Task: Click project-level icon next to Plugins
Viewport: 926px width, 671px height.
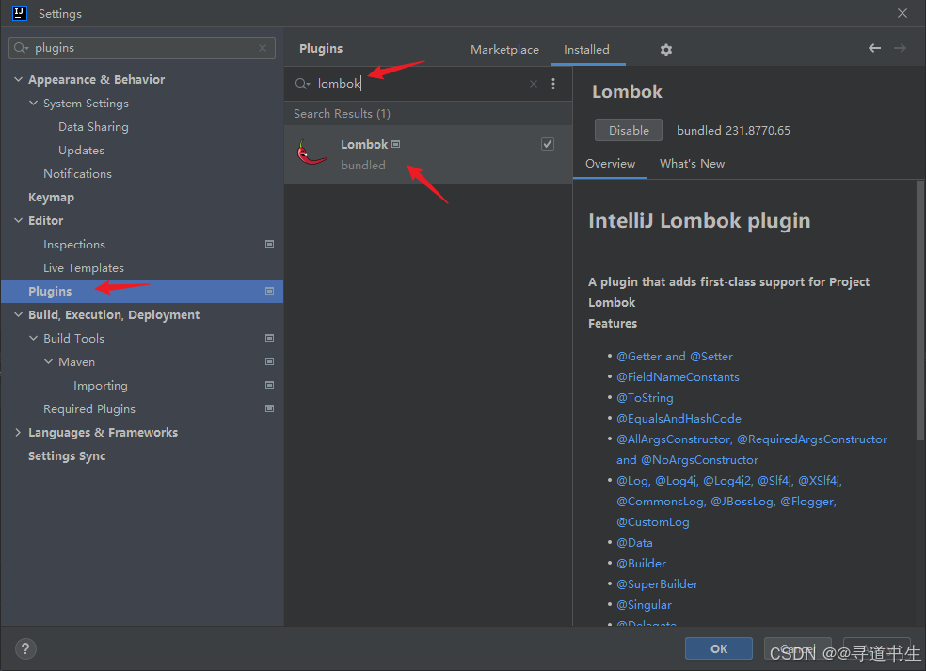Action: (269, 291)
